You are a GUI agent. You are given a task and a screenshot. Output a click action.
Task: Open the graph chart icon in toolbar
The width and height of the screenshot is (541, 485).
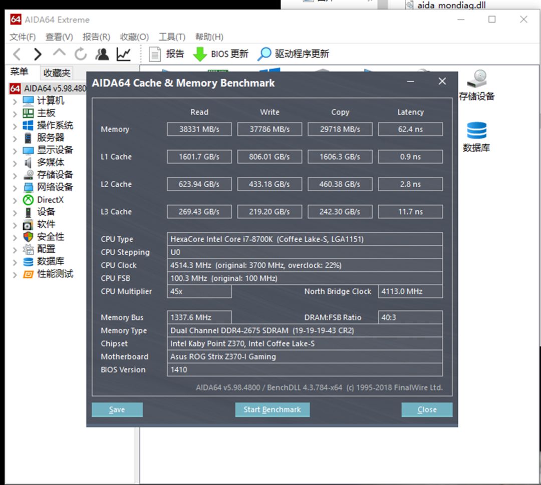123,54
